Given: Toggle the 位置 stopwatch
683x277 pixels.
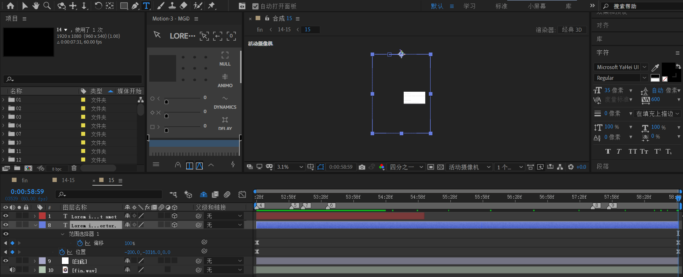Looking at the screenshot, I should click(x=62, y=252).
